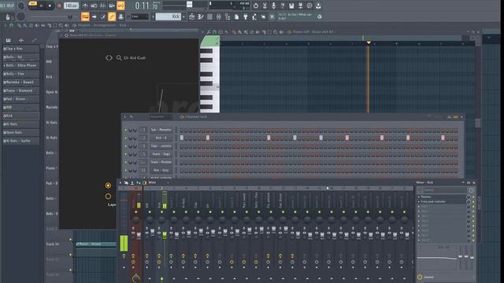The image size is (504, 283).
Task: Click the record button in transport panel
Action: click(59, 6)
